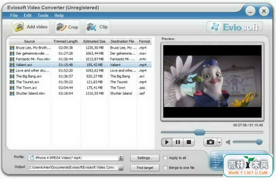This screenshot has height=179, width=276.
Task: Open the Crop tool
Action: click(67, 27)
